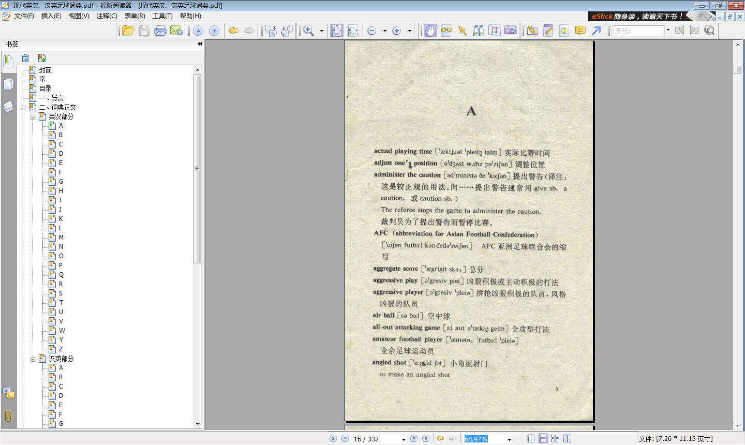Collapse the 二、词典正文 bookmark node
The width and height of the screenshot is (745, 445).
pyautogui.click(x=23, y=108)
